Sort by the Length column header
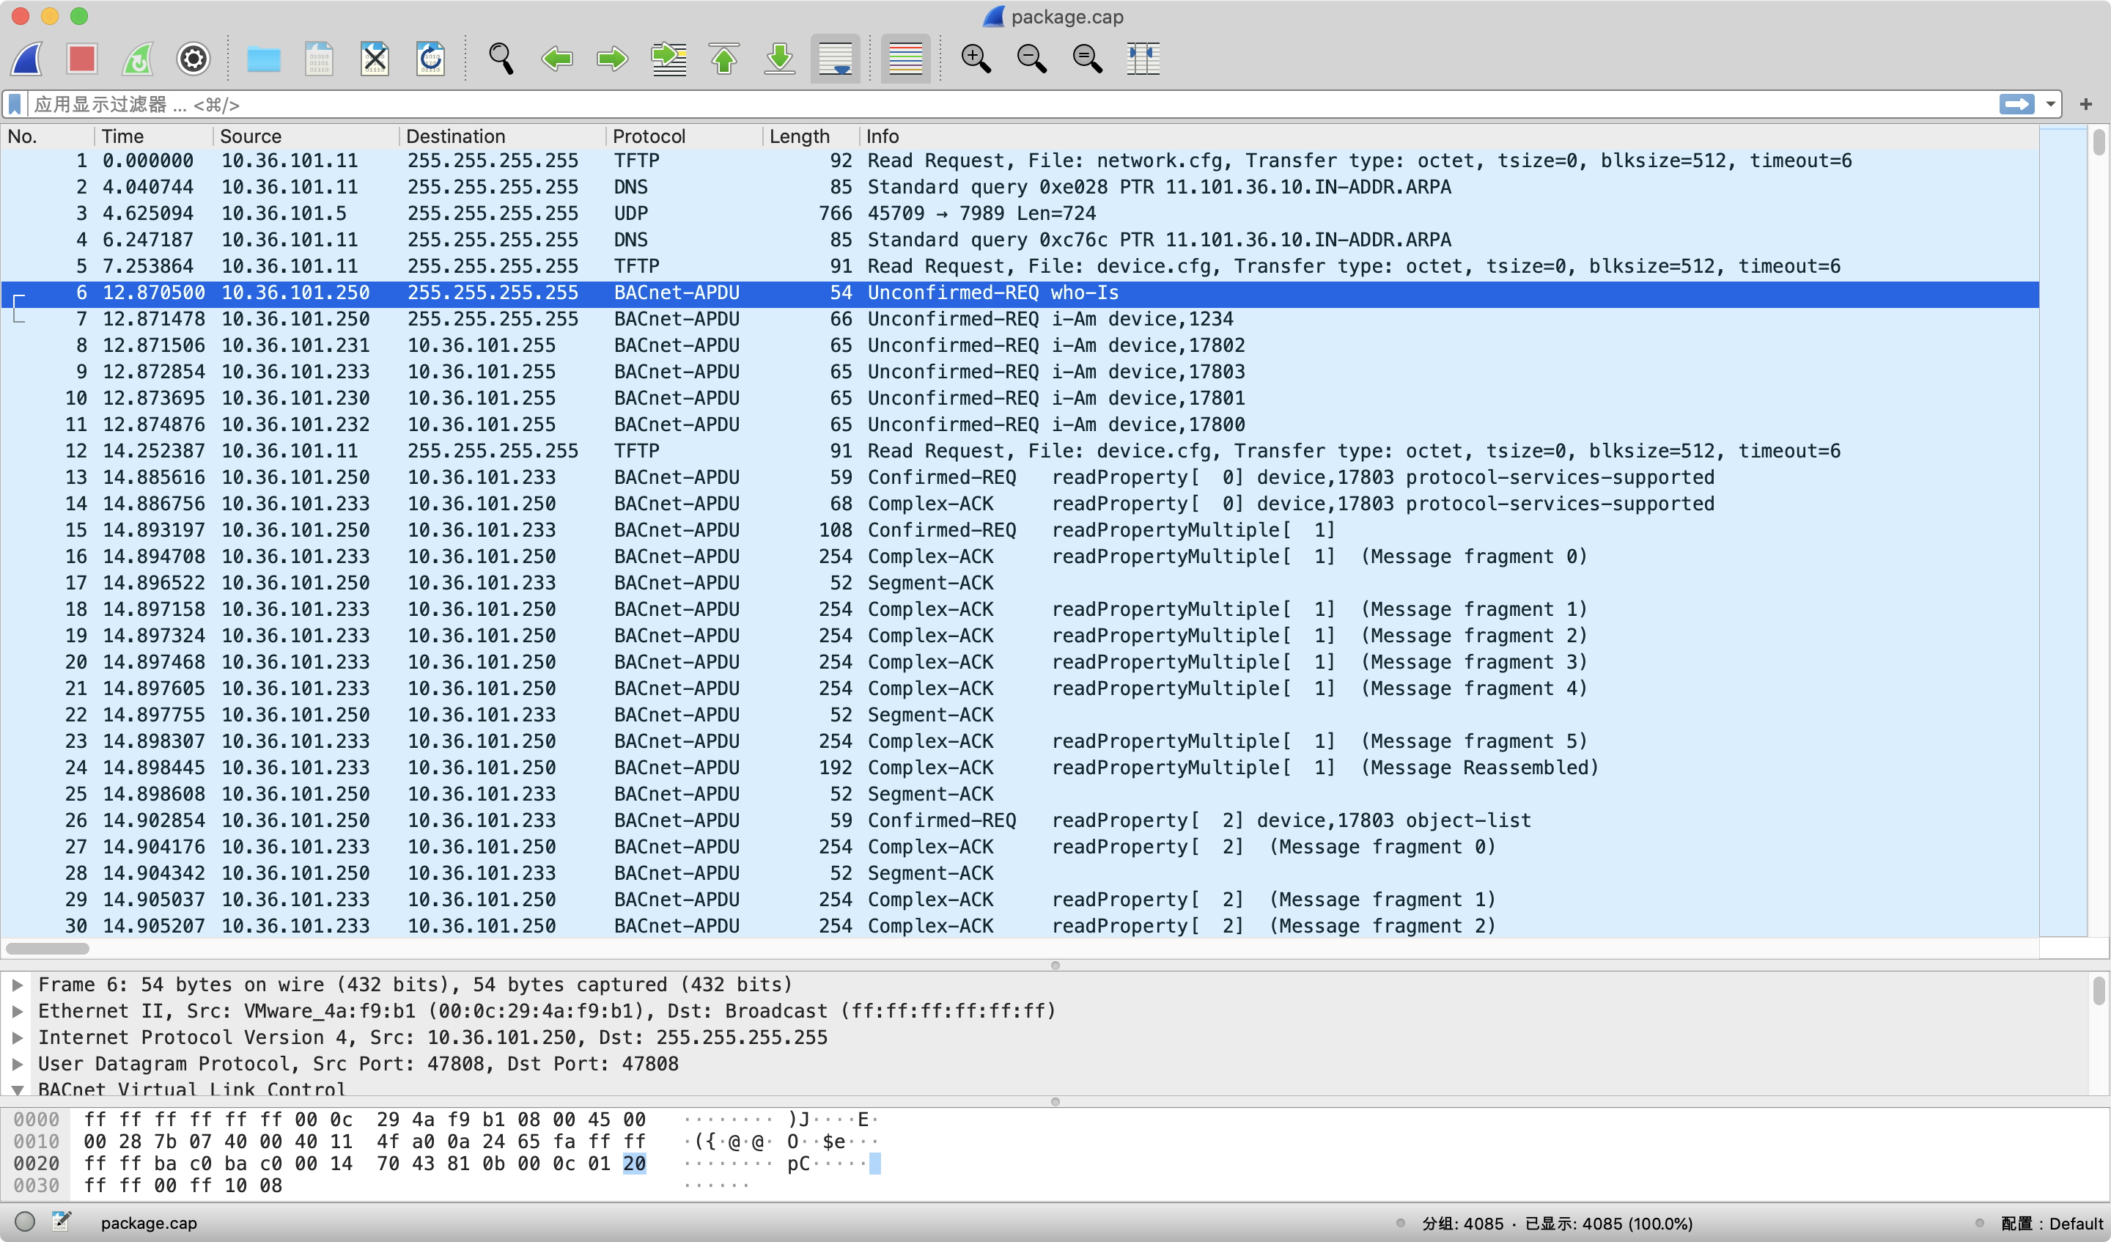The image size is (2111, 1242). click(811, 136)
